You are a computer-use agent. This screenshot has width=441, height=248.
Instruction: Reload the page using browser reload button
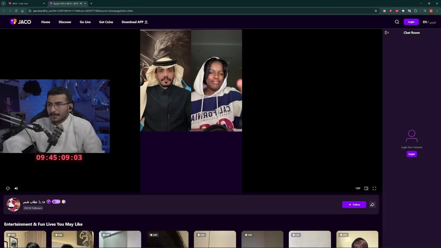(16, 11)
